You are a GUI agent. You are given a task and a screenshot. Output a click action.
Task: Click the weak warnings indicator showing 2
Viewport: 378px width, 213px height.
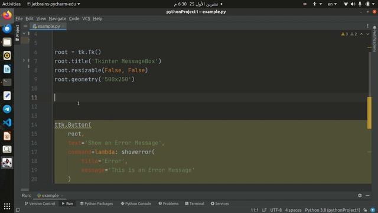pyautogui.click(x=353, y=34)
